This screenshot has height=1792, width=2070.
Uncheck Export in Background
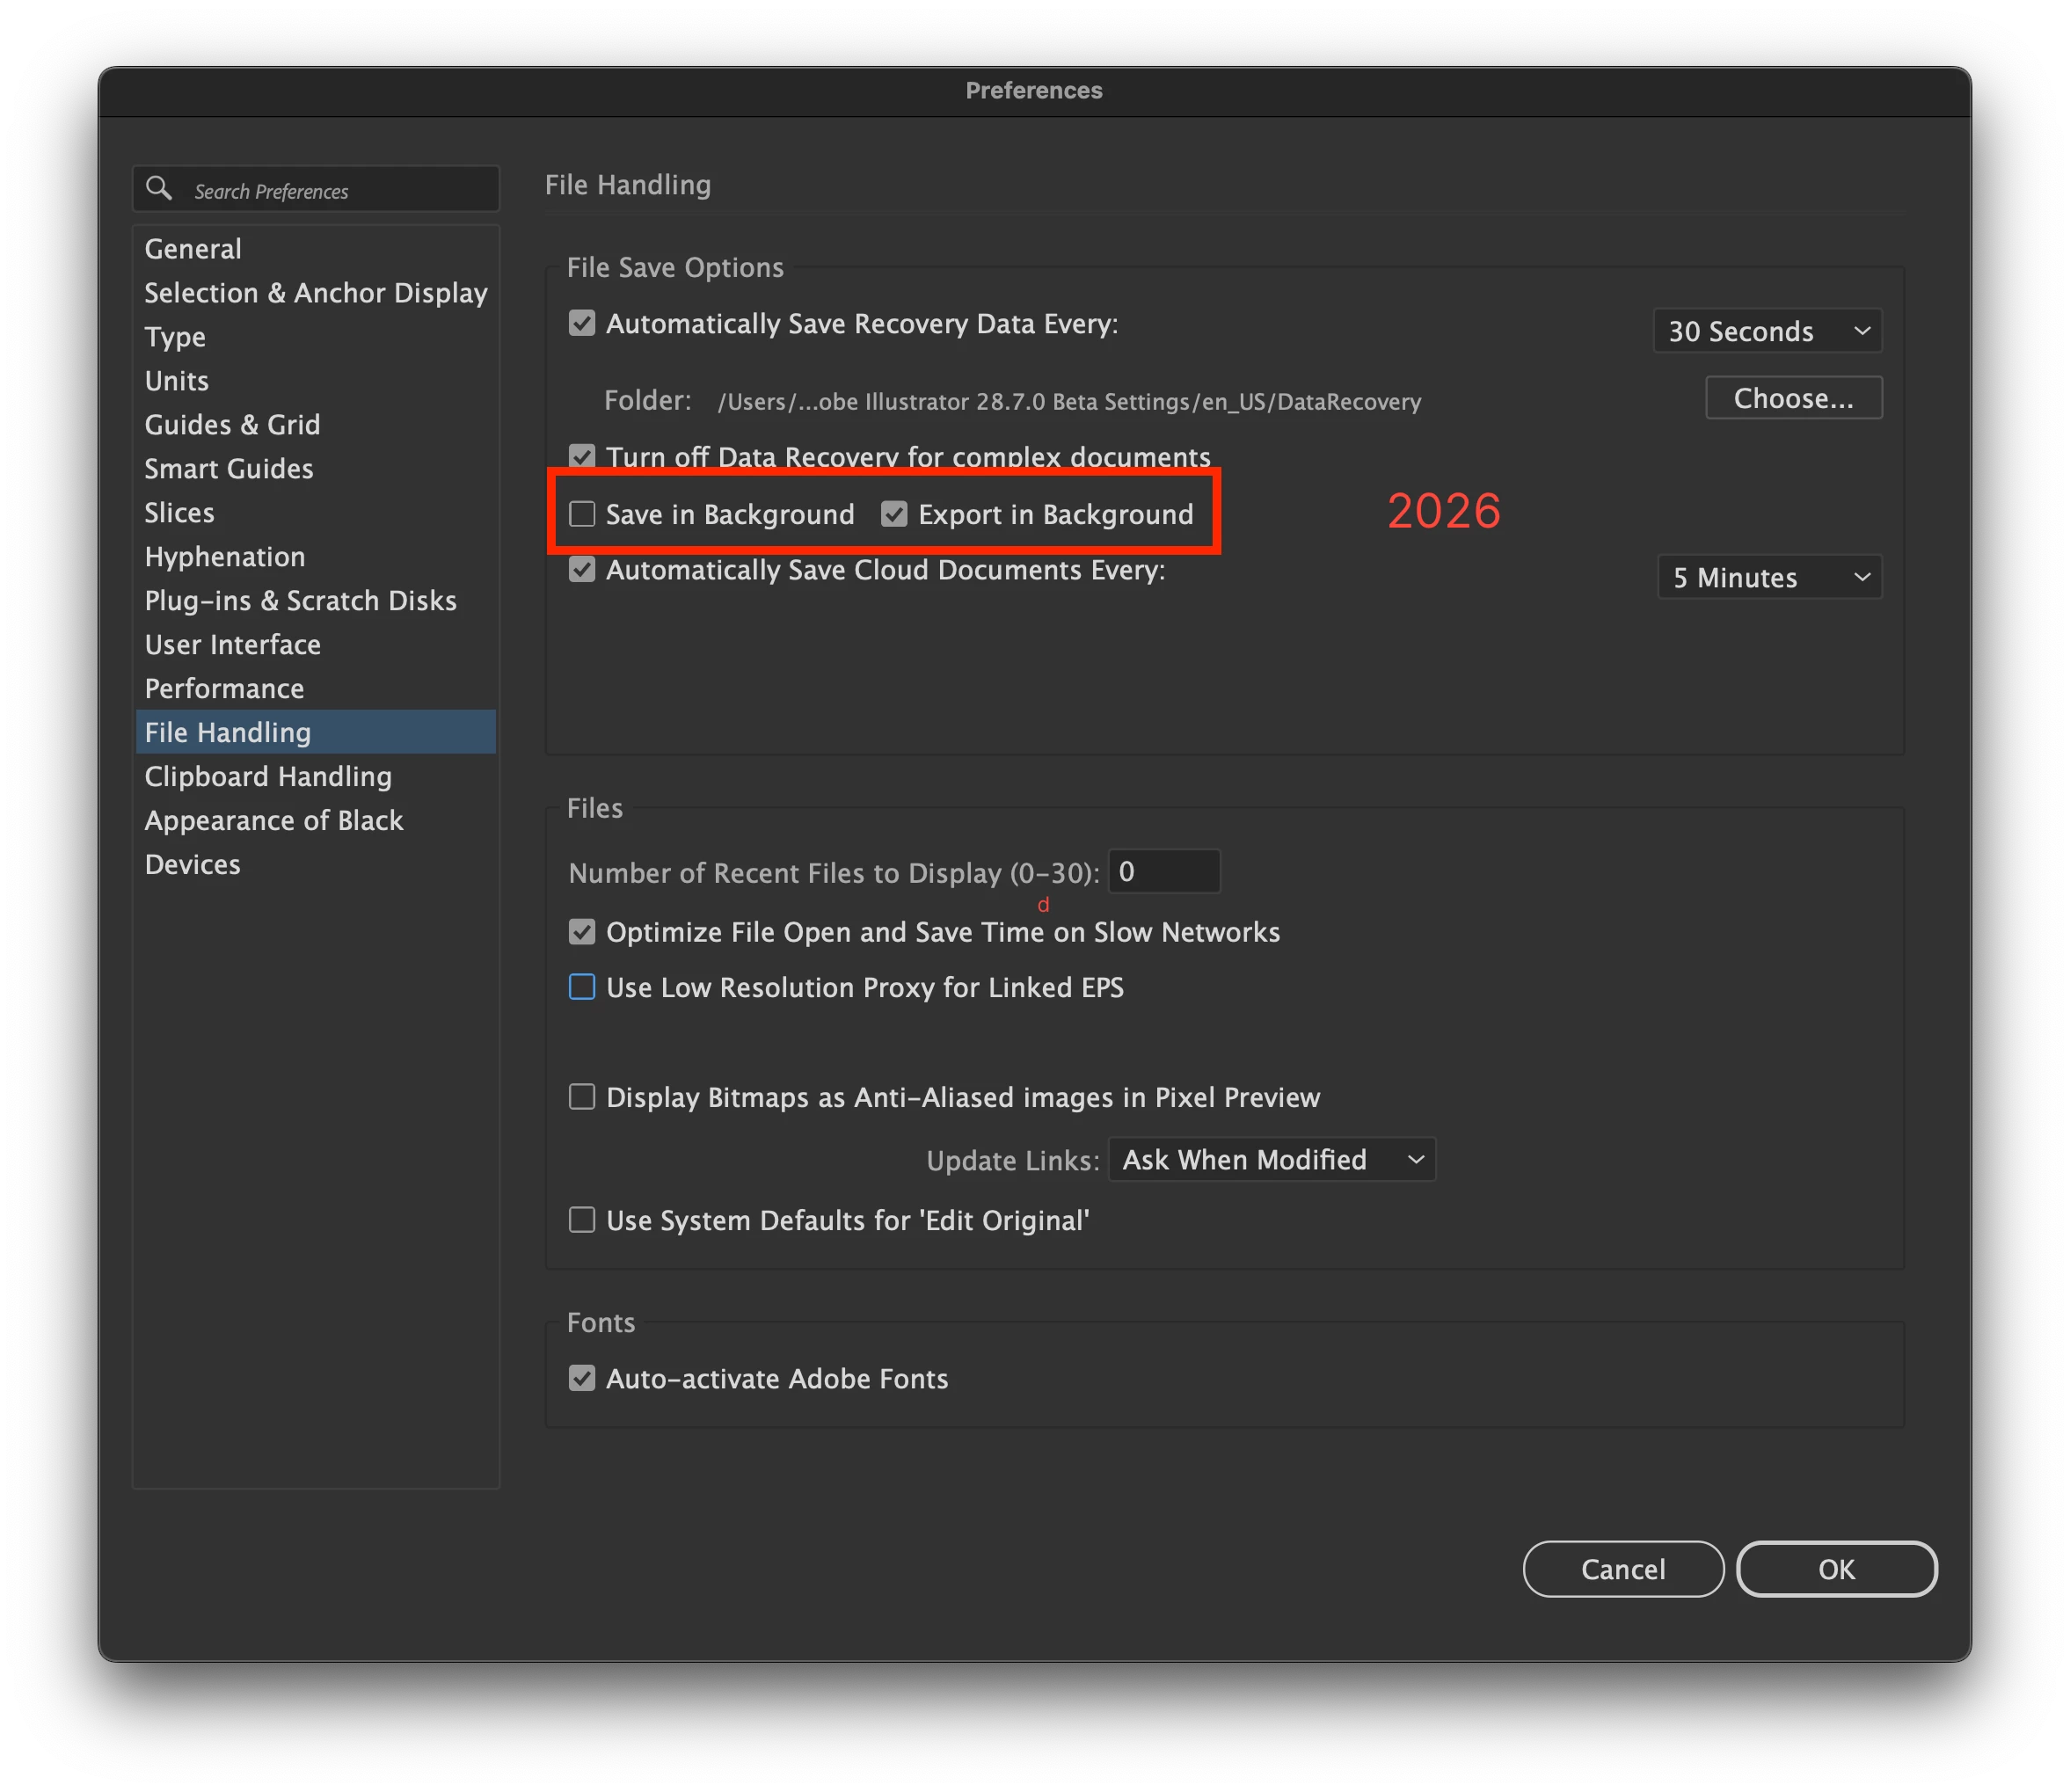tap(894, 514)
